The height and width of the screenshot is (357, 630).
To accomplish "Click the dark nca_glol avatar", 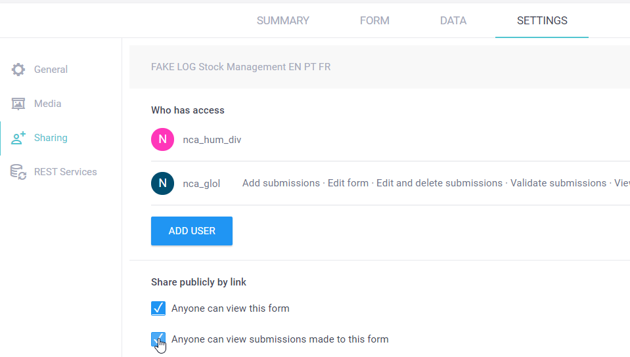I will click(162, 184).
